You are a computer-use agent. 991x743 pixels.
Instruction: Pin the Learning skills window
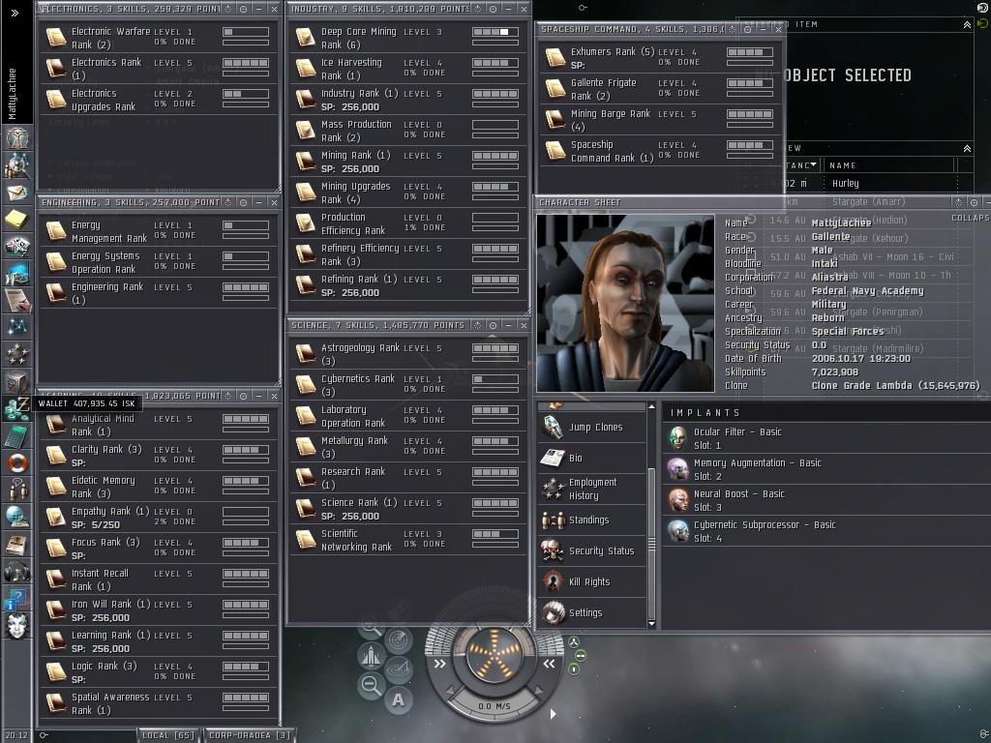point(243,396)
